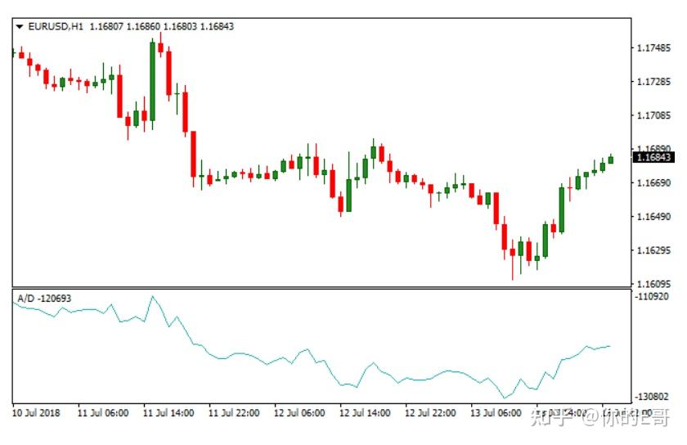The height and width of the screenshot is (445, 687).
Task: Select the 10 Jul 2018 time label
Action: coord(36,413)
